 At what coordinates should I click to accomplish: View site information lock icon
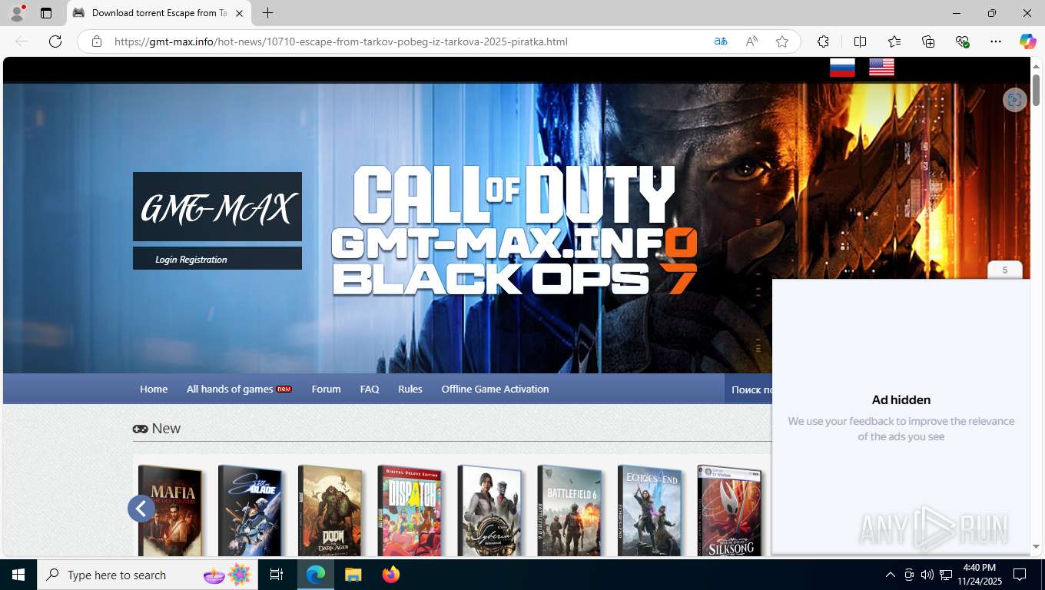pos(97,41)
